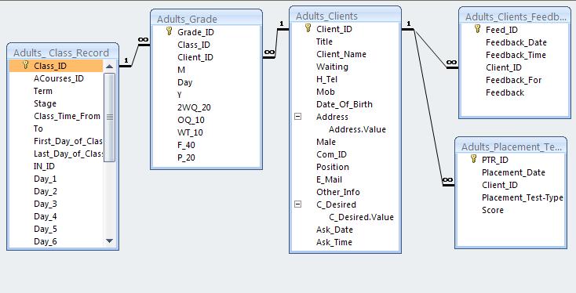The width and height of the screenshot is (576, 293).
Task: Select the Feedback_For field
Action: (x=513, y=80)
